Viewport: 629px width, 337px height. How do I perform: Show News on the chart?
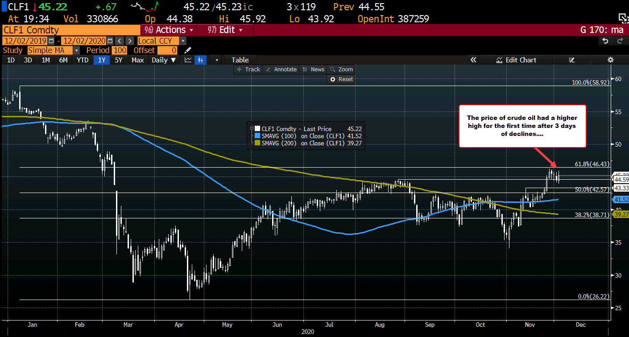click(313, 69)
